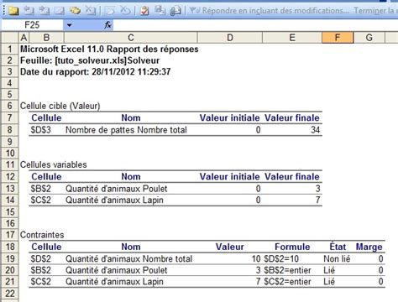398x302 pixels.
Task: Click the 'Valeur' header in row 18
Action: click(230, 247)
